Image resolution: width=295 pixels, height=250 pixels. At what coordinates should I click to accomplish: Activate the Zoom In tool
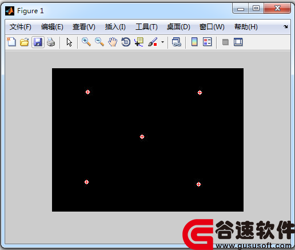[x=86, y=42]
